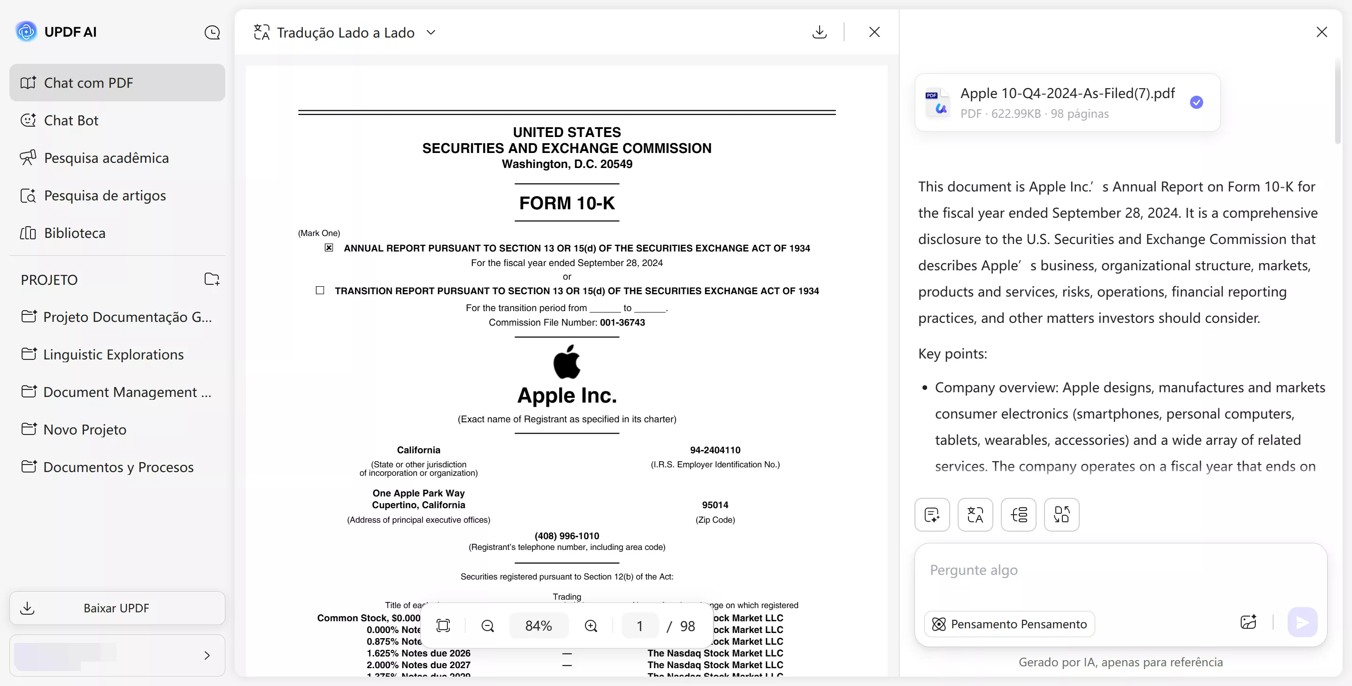Image resolution: width=1352 pixels, height=686 pixels.
Task: Download the document from the viewer toolbar
Action: 819,32
